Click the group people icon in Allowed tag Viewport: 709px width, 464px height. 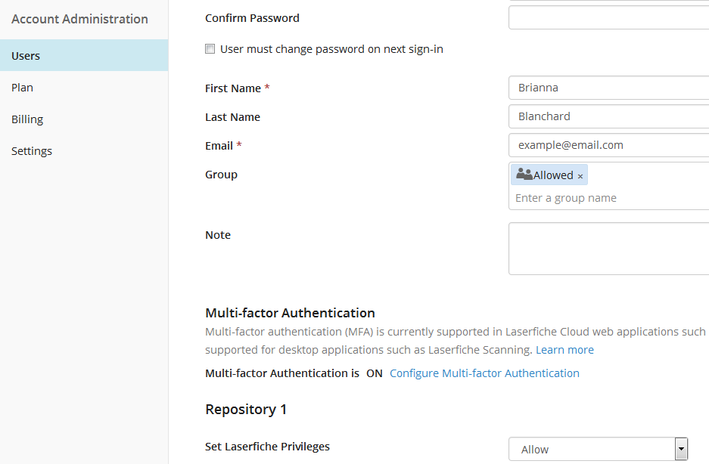click(x=524, y=174)
